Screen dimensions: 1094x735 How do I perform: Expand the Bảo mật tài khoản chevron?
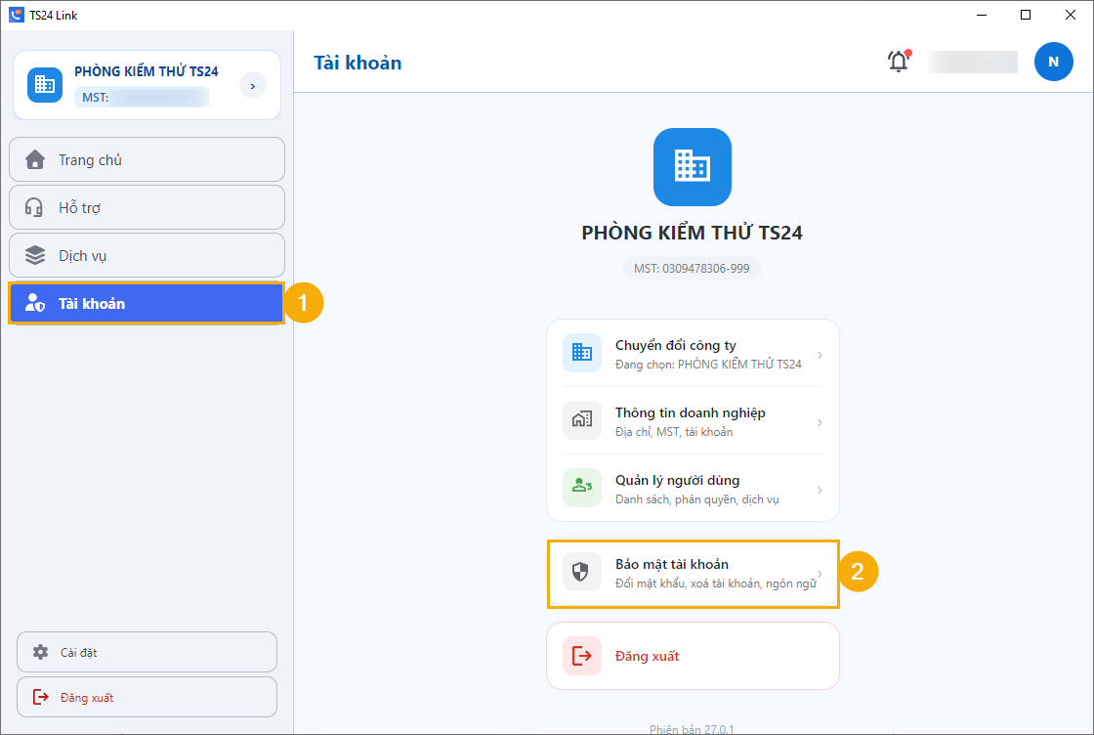820,574
